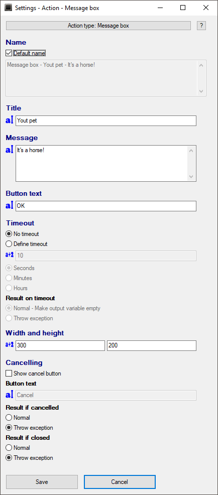Viewport: 218px width, 495px height.
Task: Choose the No timeout radio button
Action: pyautogui.click(x=9, y=234)
